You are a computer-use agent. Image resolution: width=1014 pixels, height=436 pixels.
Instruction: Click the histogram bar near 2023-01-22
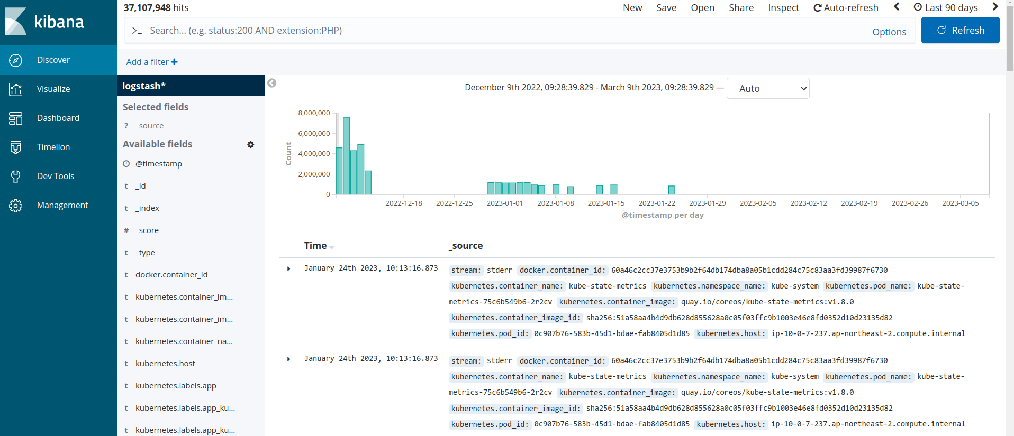click(672, 190)
